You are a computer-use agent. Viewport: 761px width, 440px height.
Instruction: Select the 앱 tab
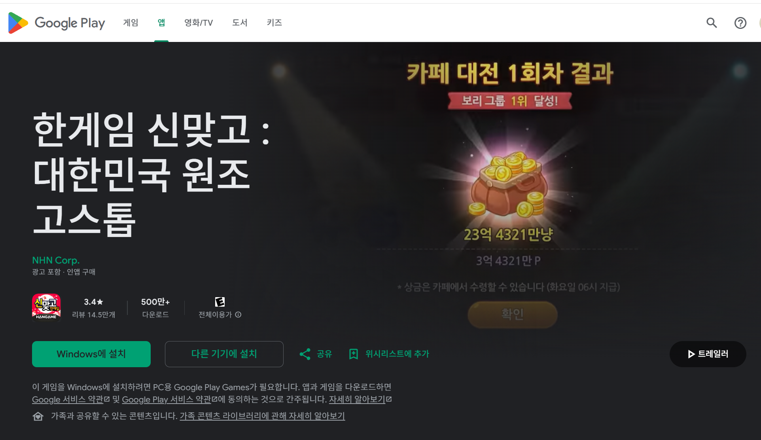161,23
